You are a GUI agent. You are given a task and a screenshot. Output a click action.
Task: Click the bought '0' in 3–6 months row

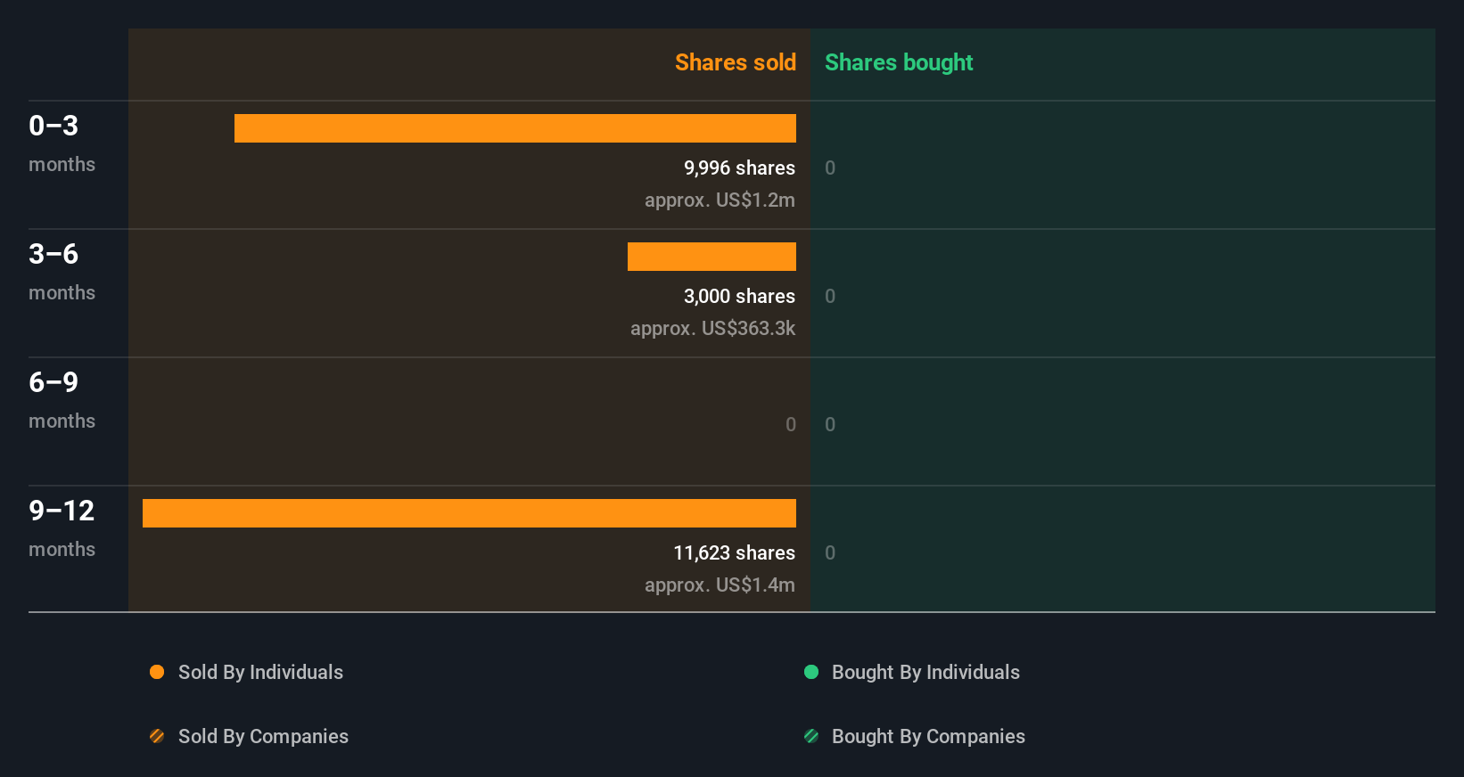(830, 296)
